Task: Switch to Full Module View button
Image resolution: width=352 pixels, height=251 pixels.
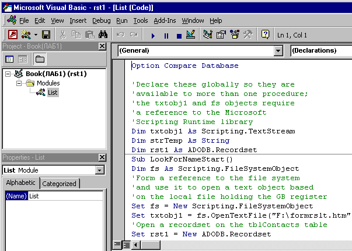Action: [x=127, y=245]
